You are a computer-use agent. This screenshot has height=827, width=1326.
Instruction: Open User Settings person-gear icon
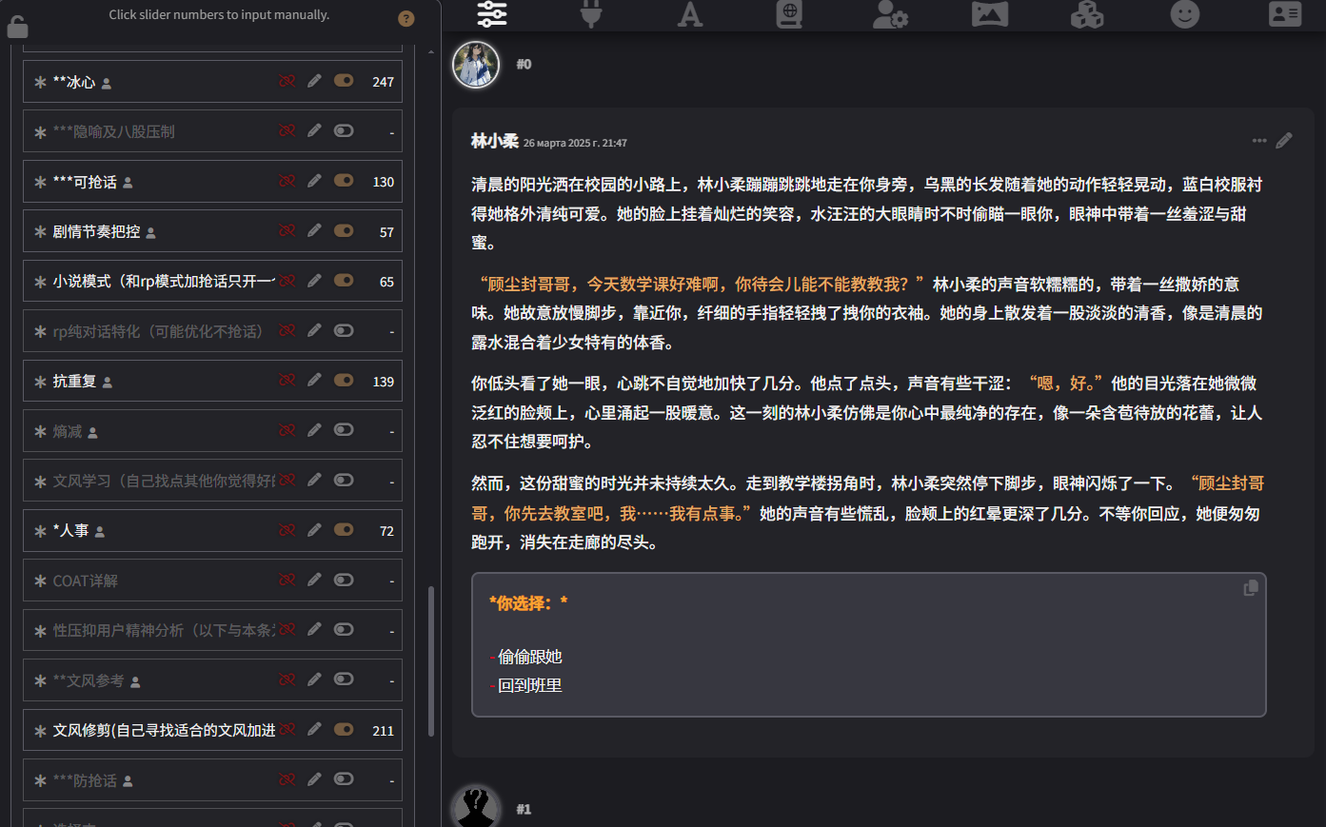point(890,13)
